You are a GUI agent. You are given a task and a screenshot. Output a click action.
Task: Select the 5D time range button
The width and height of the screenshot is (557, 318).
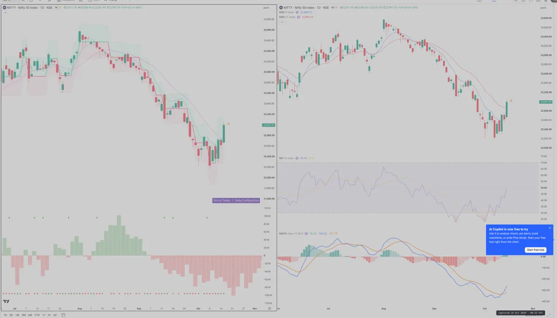11,315
